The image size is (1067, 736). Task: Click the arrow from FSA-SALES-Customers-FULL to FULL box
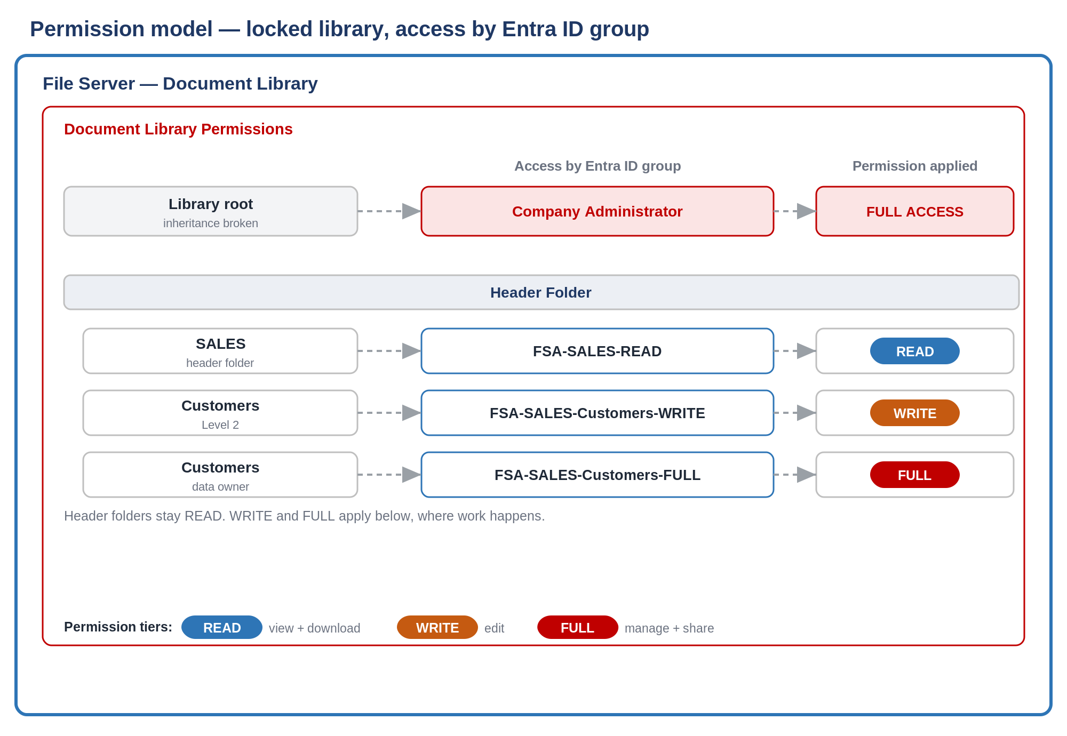795,475
